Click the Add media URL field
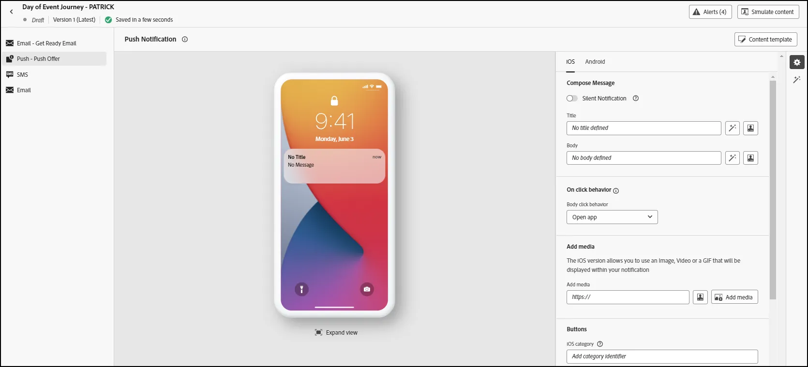Screen dimensions: 808x367 [628, 297]
